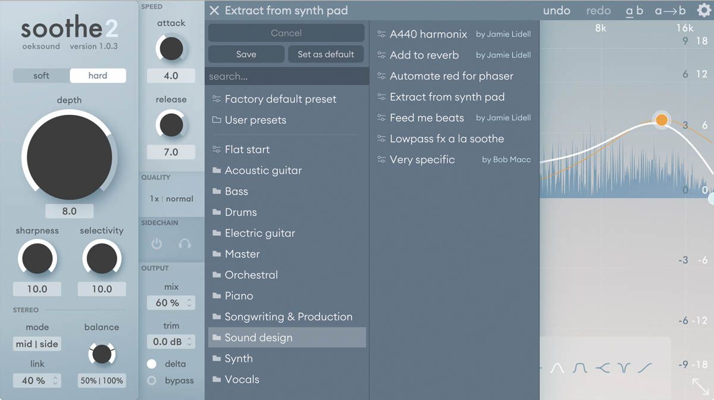This screenshot has width=714, height=400.
Task: Open the Vocals preset folder
Action: point(242,379)
